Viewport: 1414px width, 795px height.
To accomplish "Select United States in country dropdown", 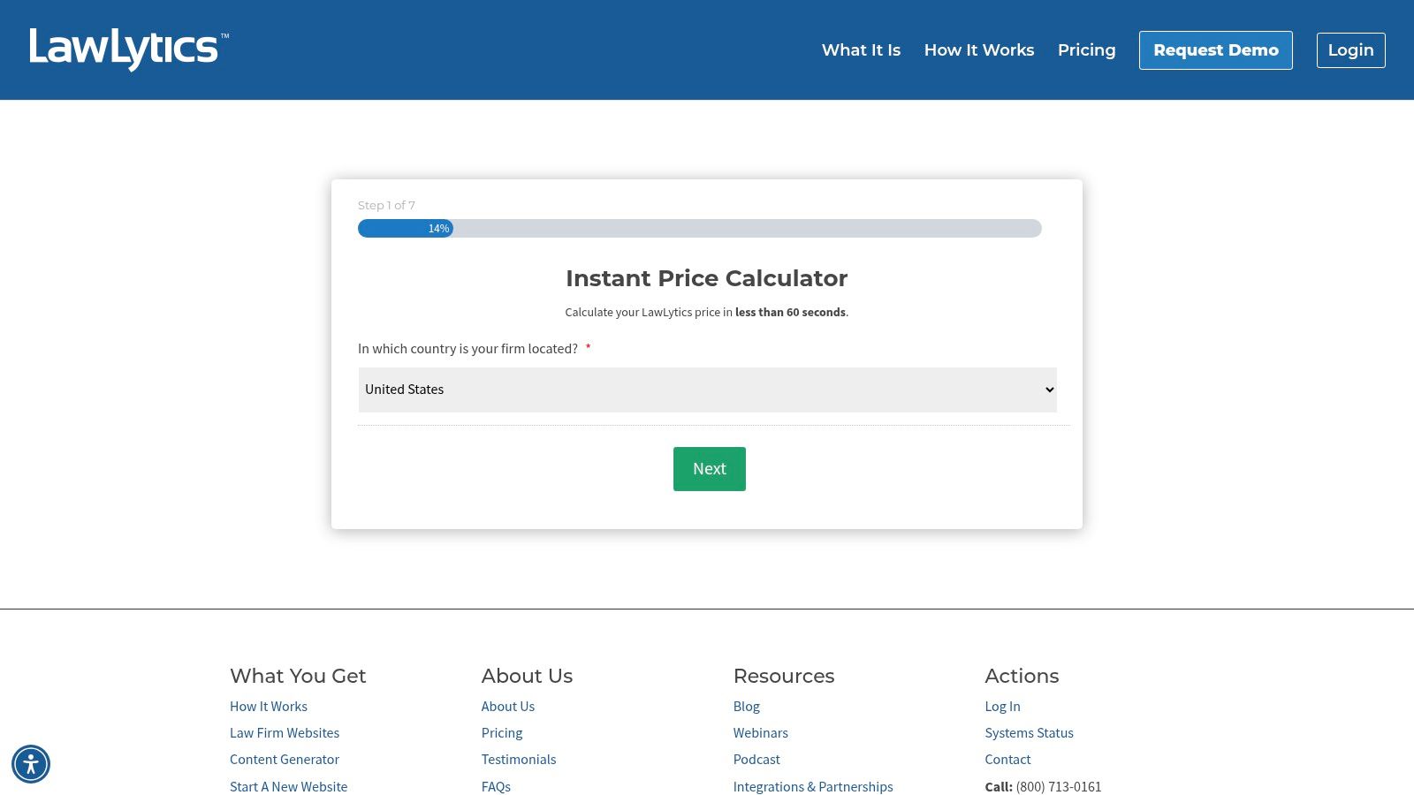I will point(707,390).
